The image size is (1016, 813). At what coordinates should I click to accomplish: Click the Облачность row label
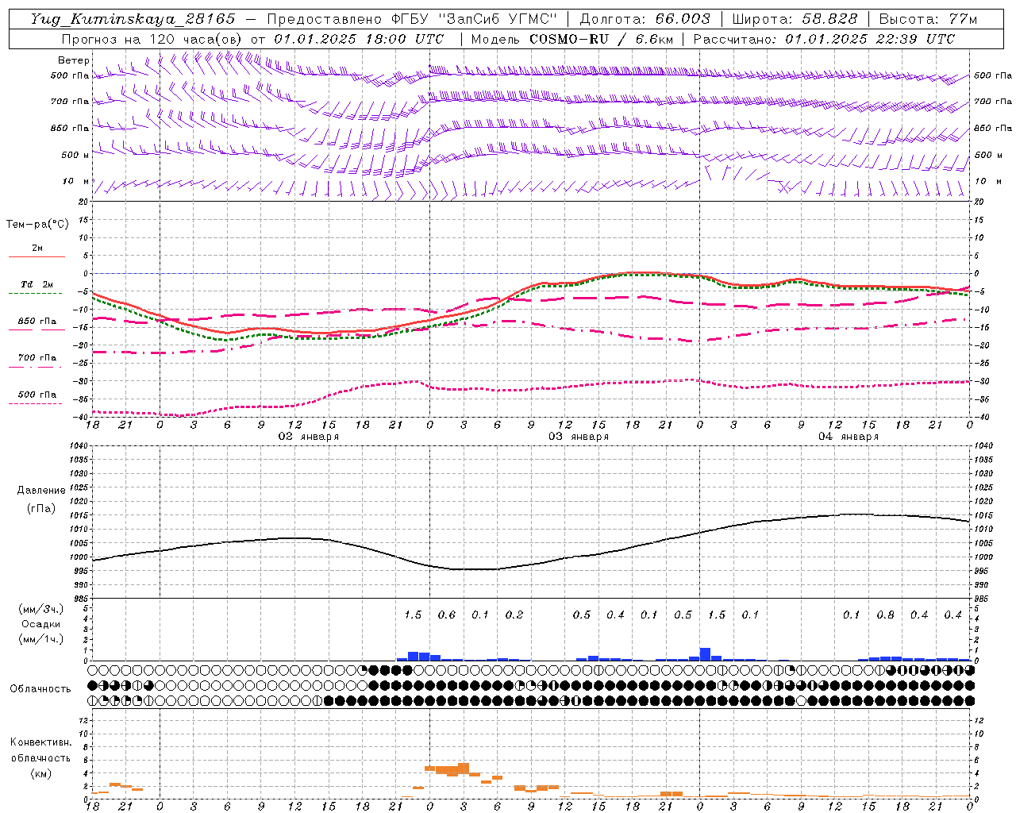click(40, 689)
